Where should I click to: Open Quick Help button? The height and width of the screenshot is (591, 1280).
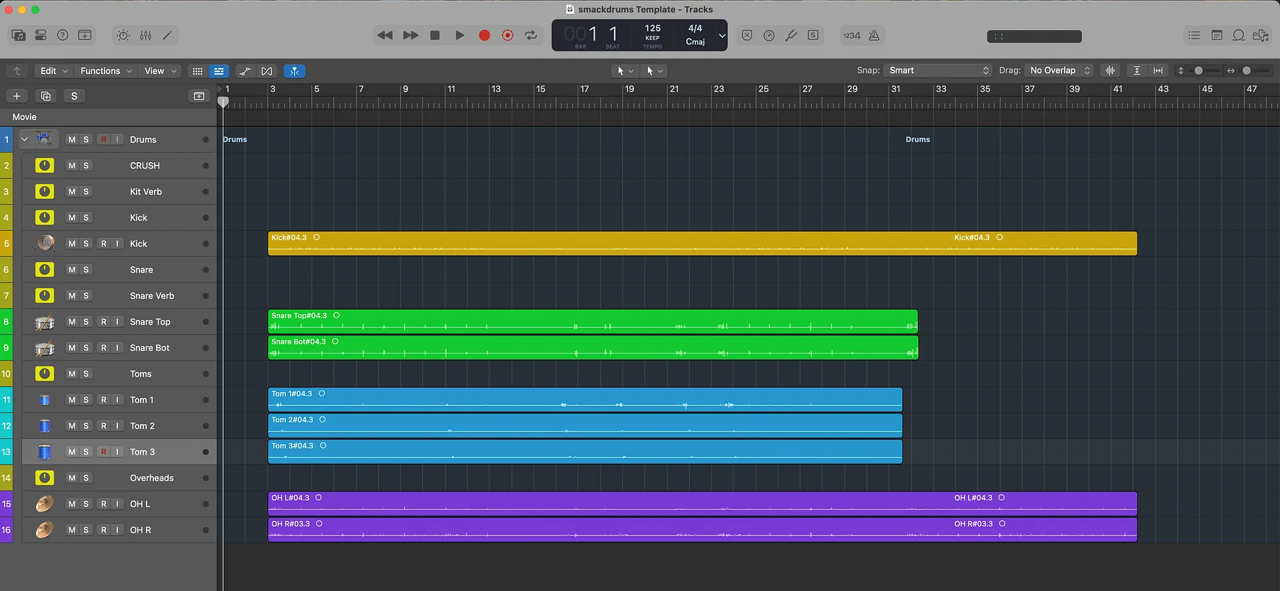(63, 35)
